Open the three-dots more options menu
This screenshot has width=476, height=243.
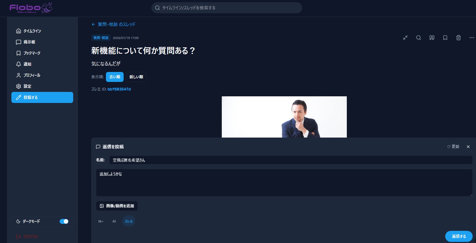tap(472, 38)
